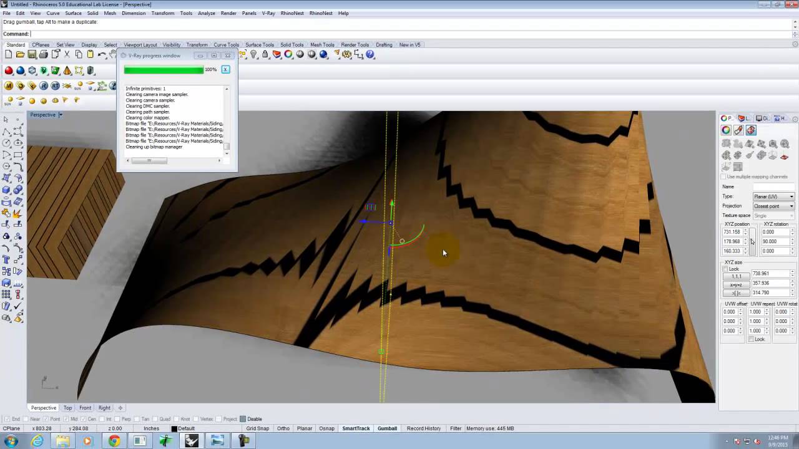
Task: Toggle the Near osnap checkbox
Action: point(26,419)
